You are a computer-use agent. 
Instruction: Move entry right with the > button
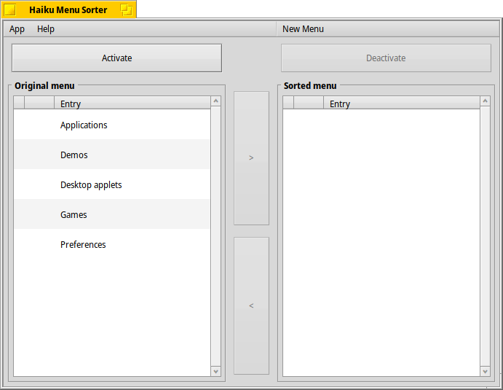pyautogui.click(x=251, y=158)
